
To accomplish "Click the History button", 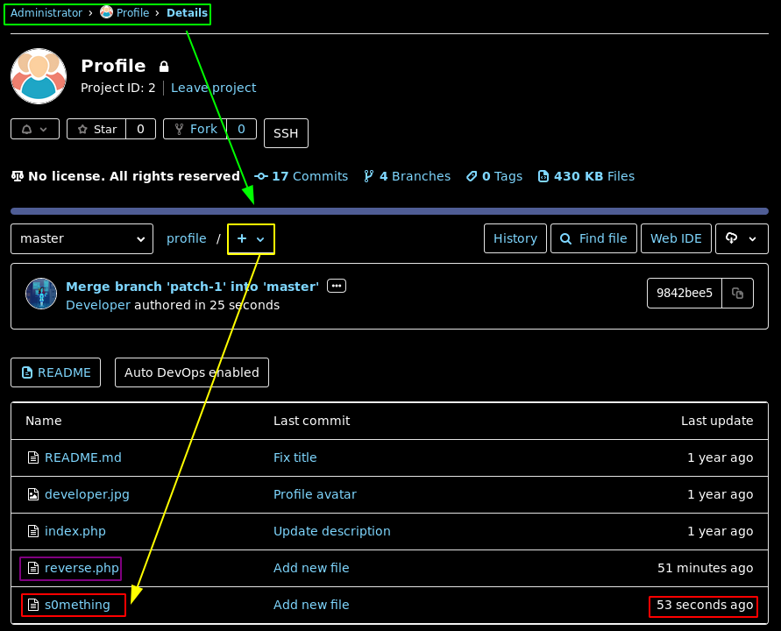I will (x=515, y=238).
